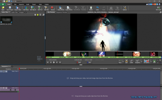Click the Unlink clip icon
This screenshot has width=162, height=100.
(131, 61)
